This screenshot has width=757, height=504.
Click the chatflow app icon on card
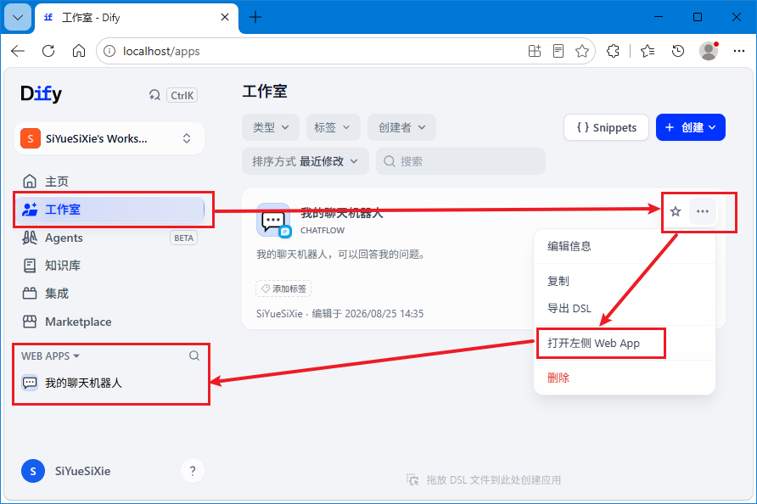[x=274, y=220]
